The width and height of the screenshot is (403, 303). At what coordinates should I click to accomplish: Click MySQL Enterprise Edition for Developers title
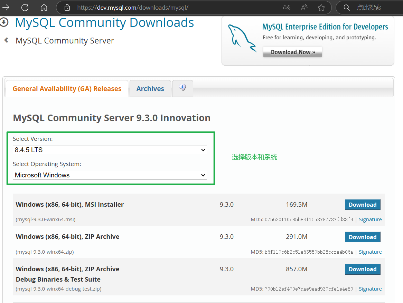coord(325,27)
